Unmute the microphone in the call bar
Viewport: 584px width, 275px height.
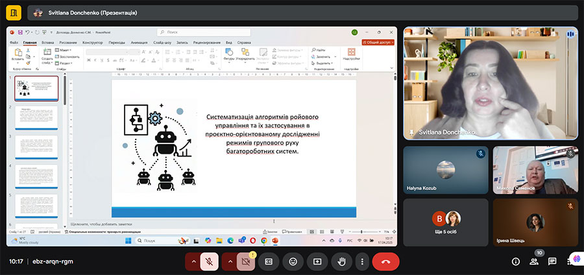point(210,261)
